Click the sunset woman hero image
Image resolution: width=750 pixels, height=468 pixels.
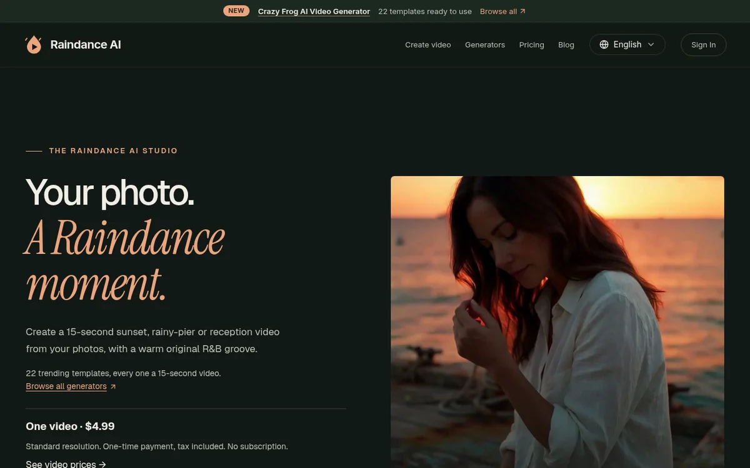tap(557, 322)
